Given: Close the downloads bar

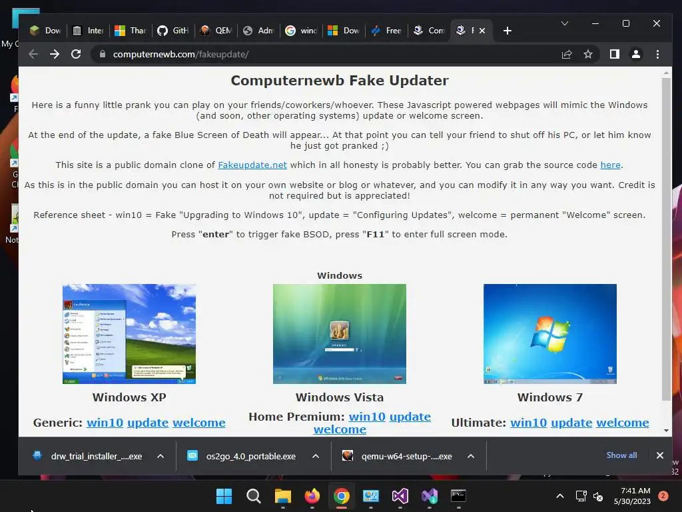Looking at the screenshot, I should pyautogui.click(x=660, y=455).
